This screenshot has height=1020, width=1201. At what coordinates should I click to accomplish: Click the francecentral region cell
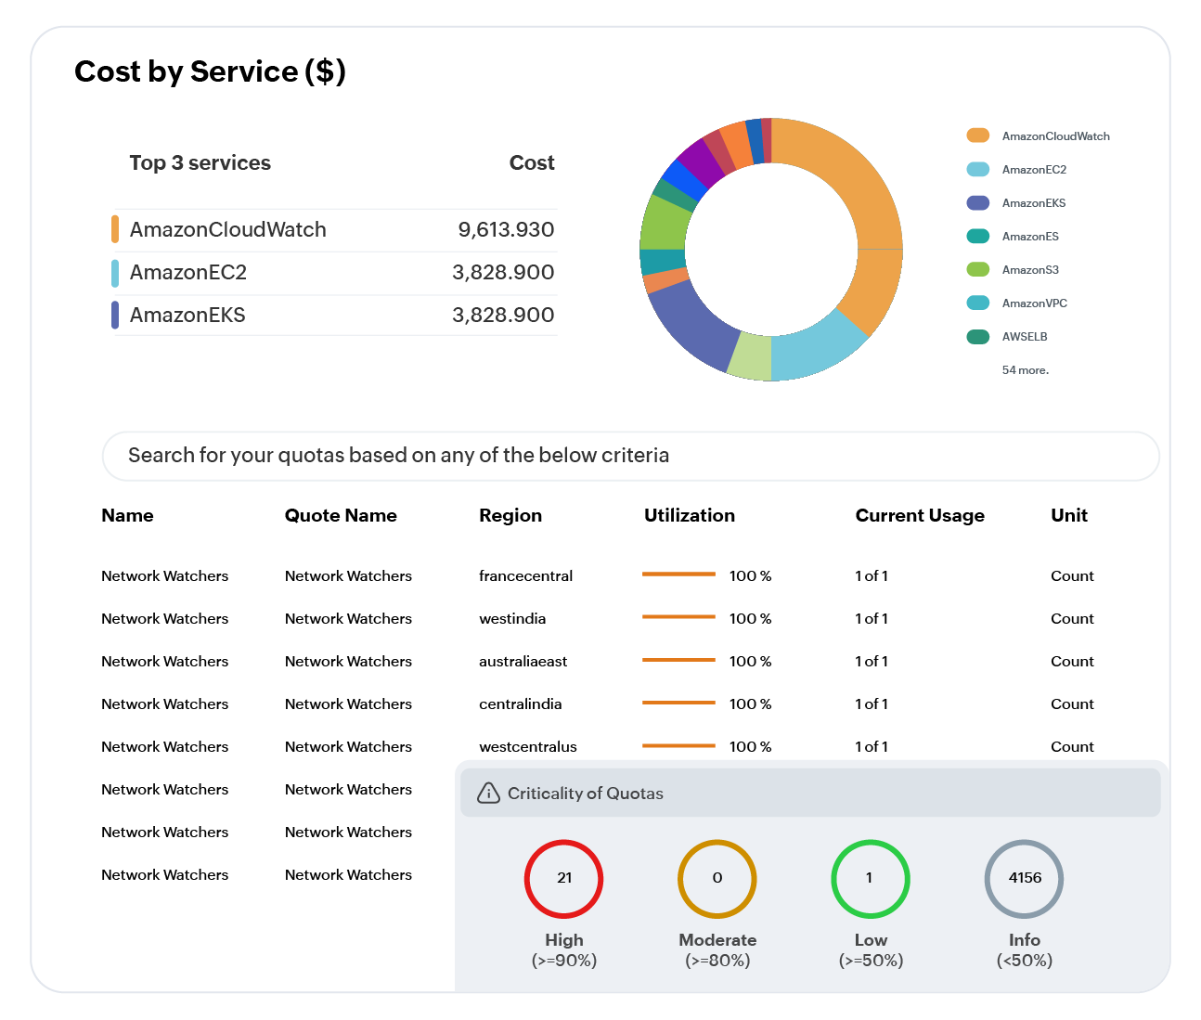point(525,575)
